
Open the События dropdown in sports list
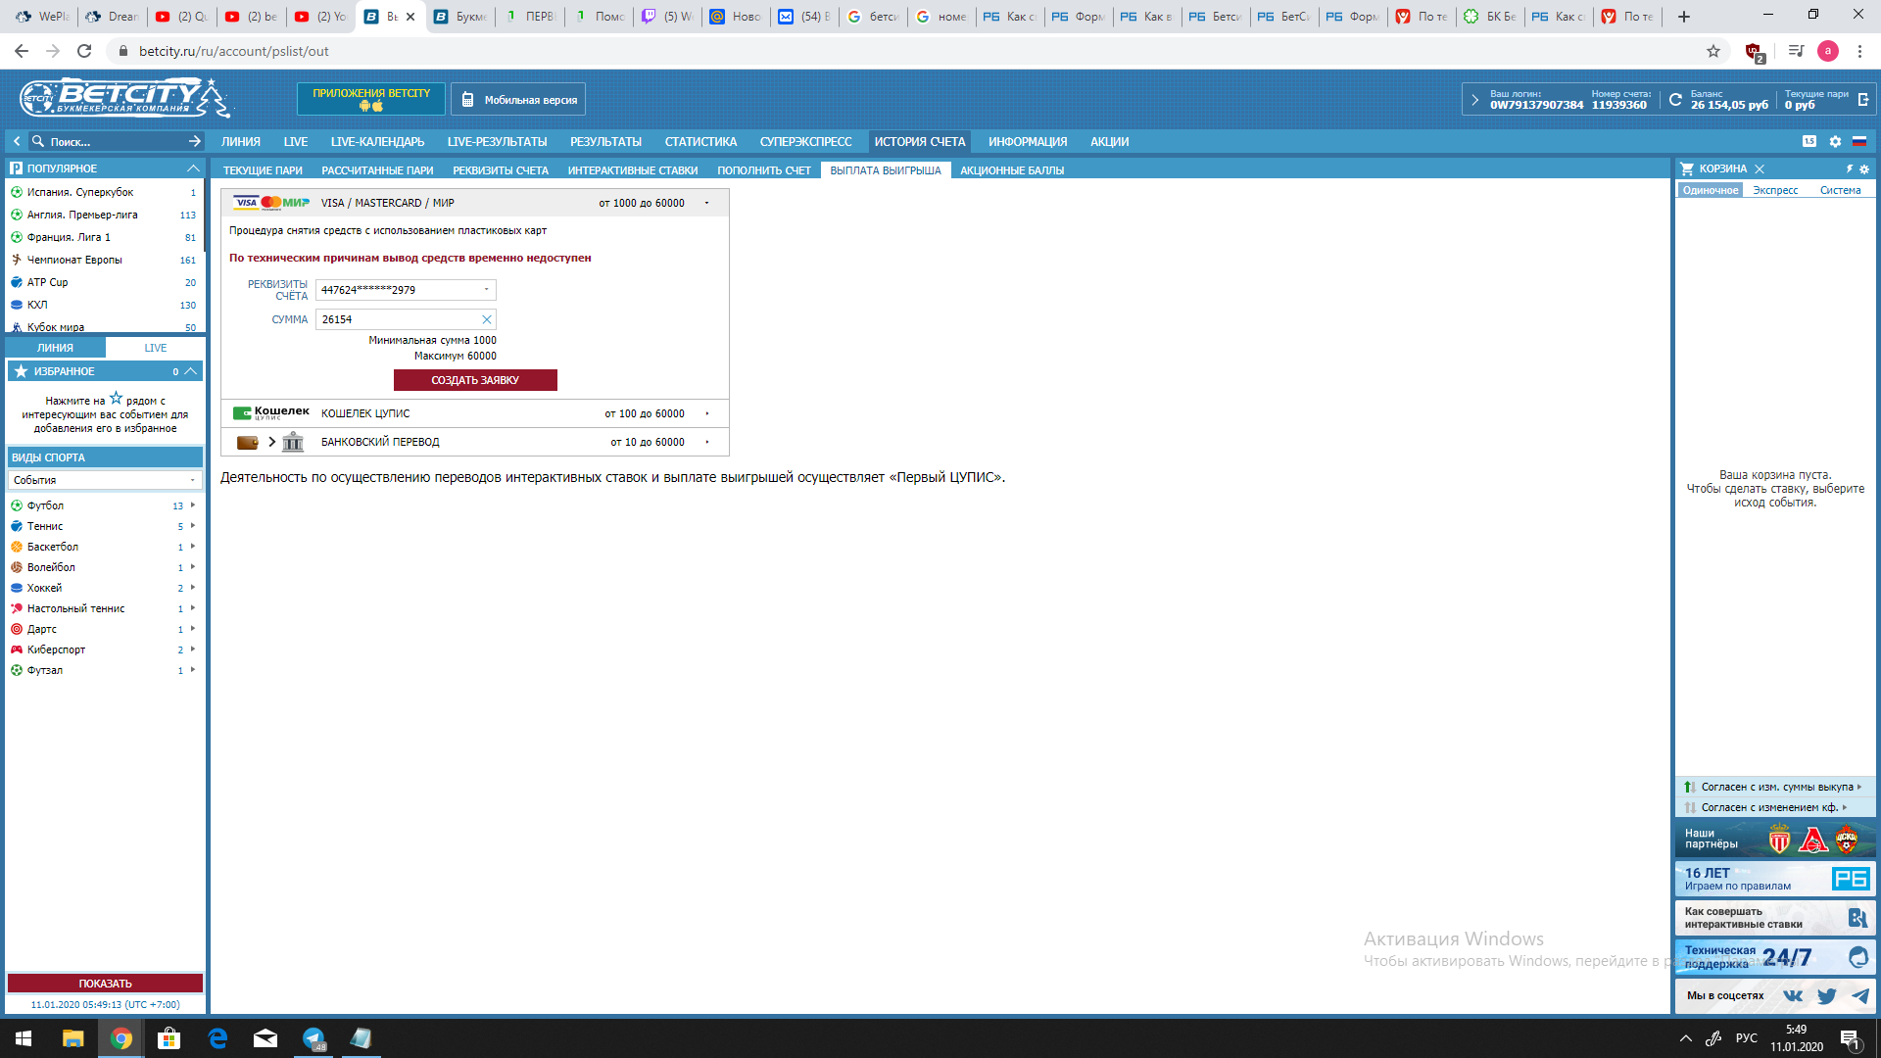(x=104, y=480)
